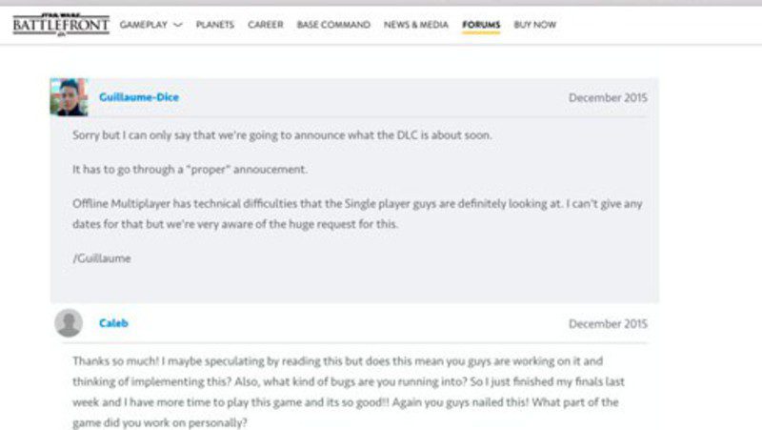Open the Guillaume-Dice username link

pyautogui.click(x=139, y=97)
